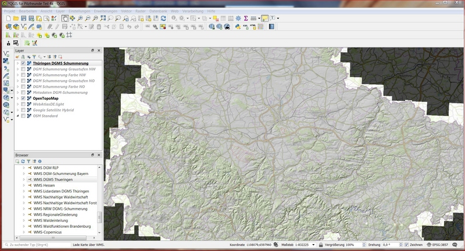Click the Statistical Summary sigma icon
The image size is (465, 251).
(x=246, y=19)
